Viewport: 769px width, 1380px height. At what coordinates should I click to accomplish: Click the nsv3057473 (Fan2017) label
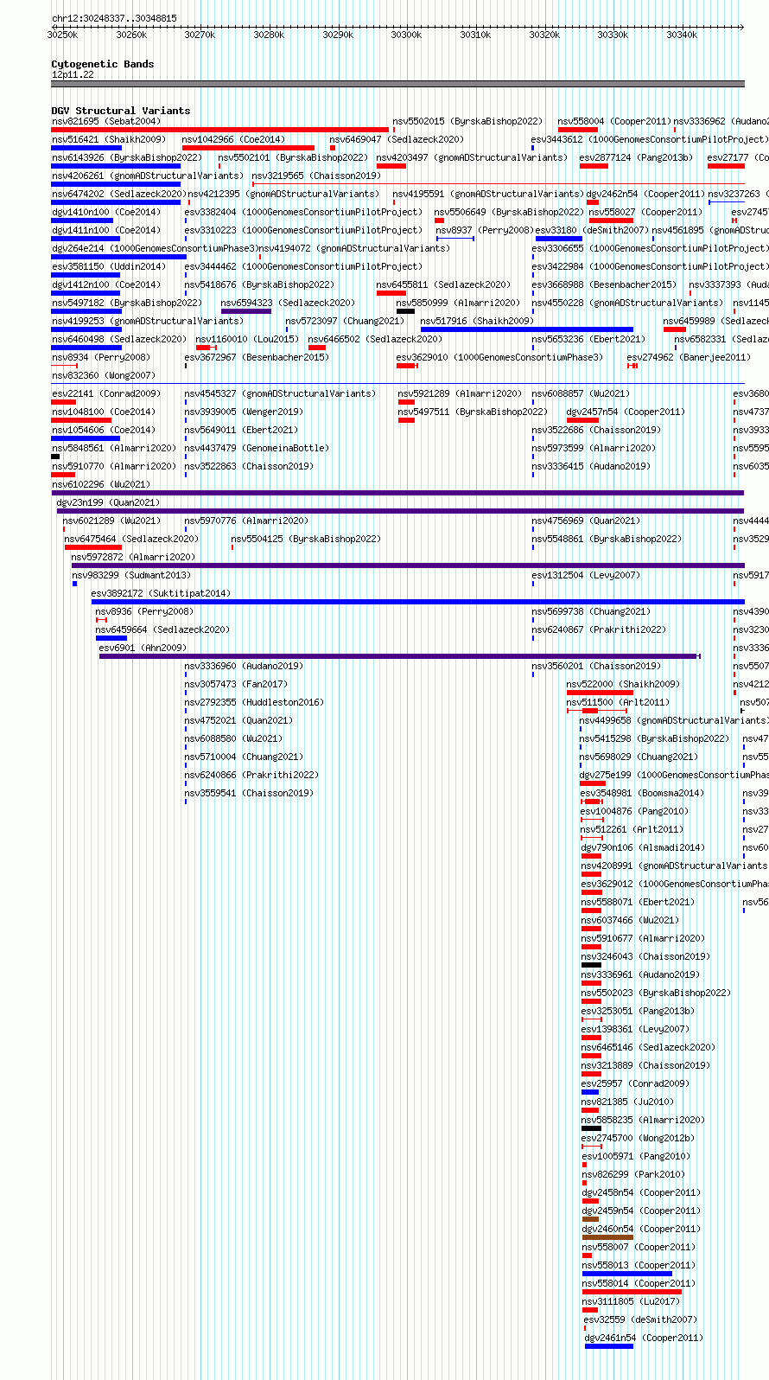237,684
